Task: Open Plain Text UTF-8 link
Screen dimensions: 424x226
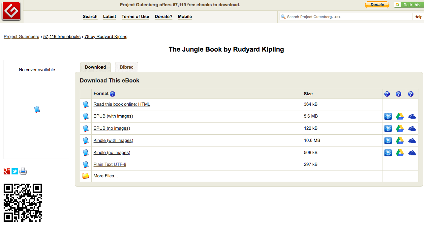Action: click(x=110, y=165)
